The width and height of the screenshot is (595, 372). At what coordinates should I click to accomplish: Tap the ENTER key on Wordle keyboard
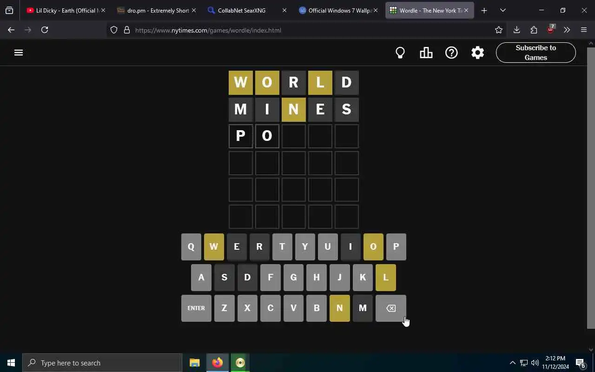pos(196,308)
